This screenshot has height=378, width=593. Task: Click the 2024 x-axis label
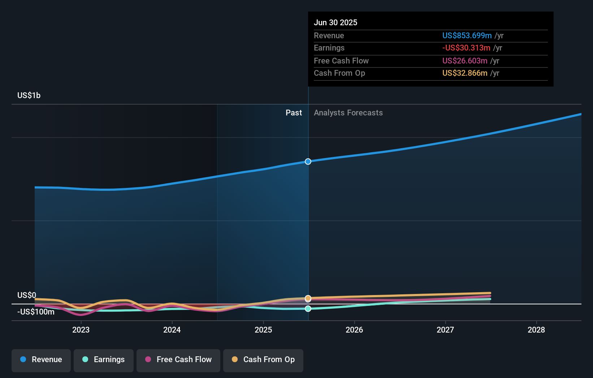tap(172, 330)
